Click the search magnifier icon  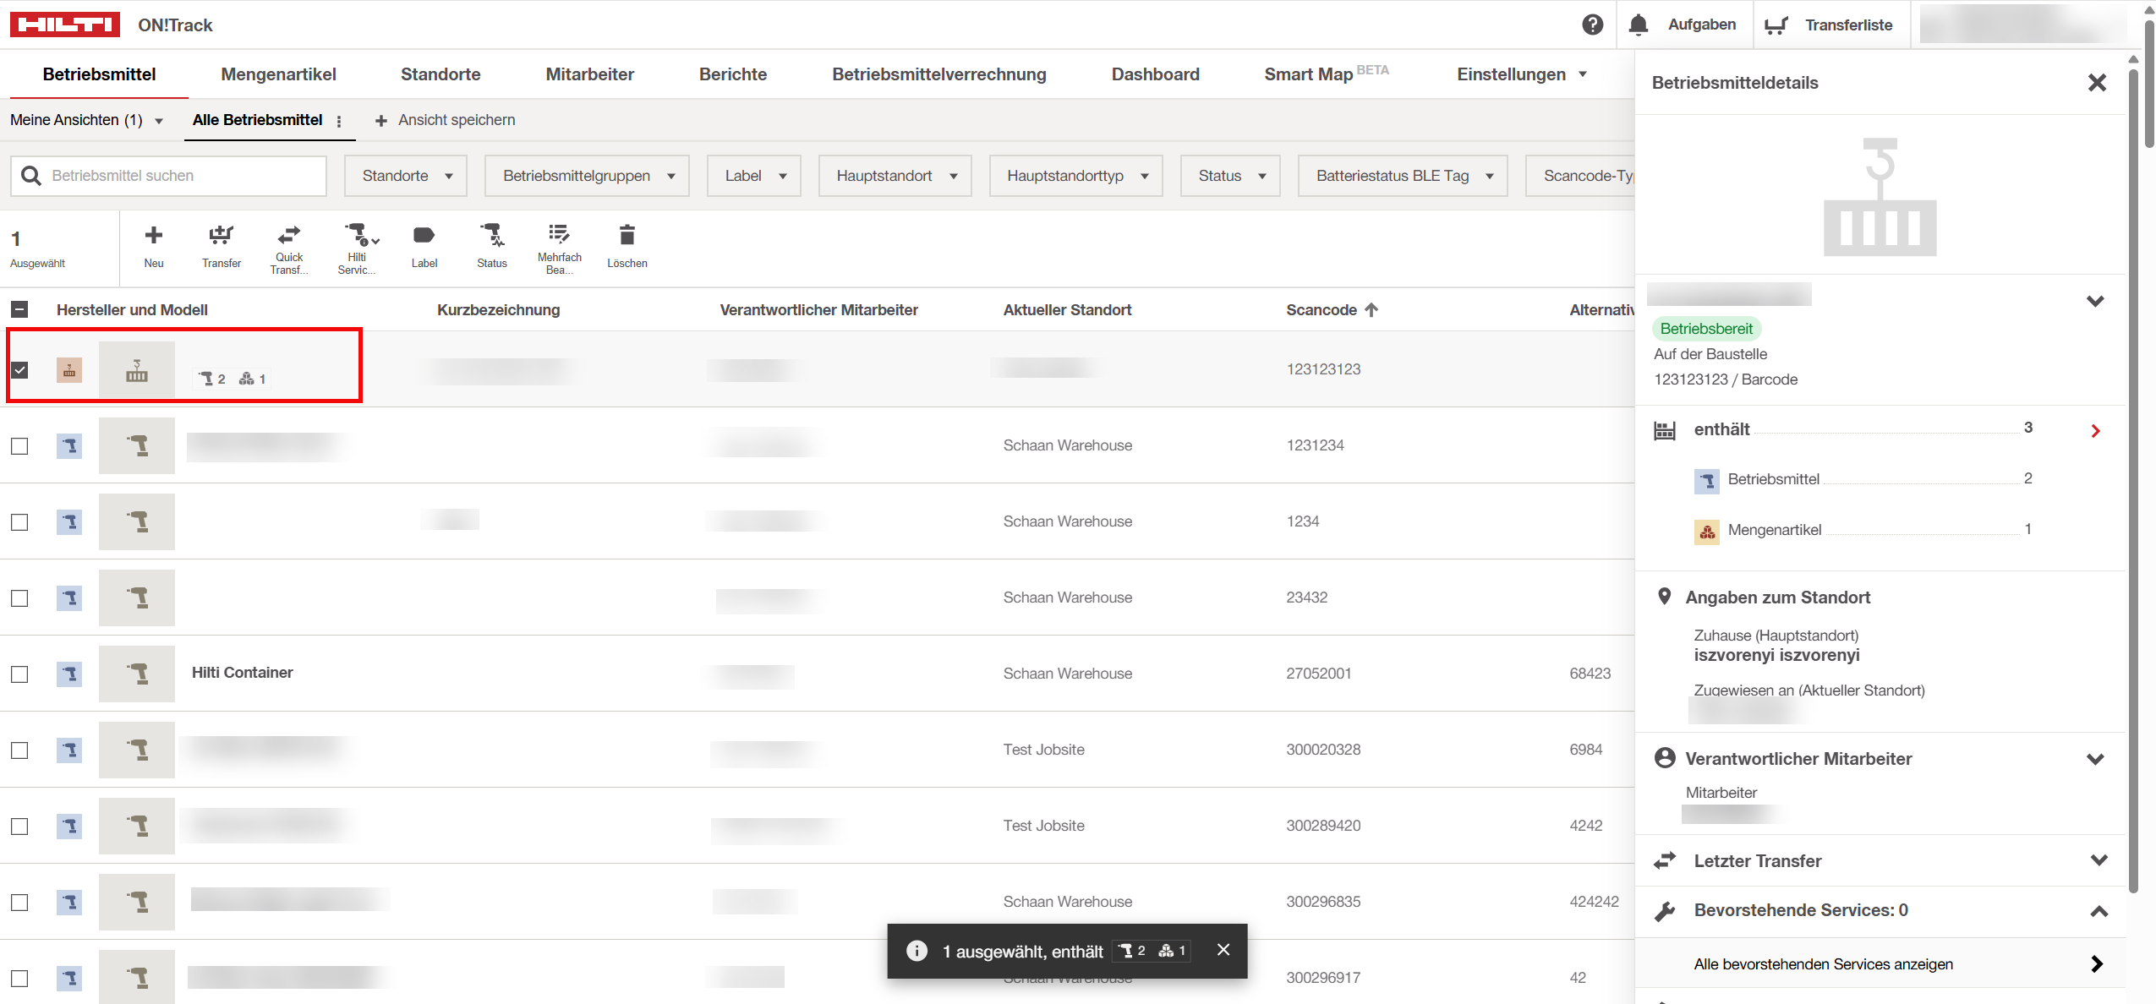pyautogui.click(x=31, y=176)
